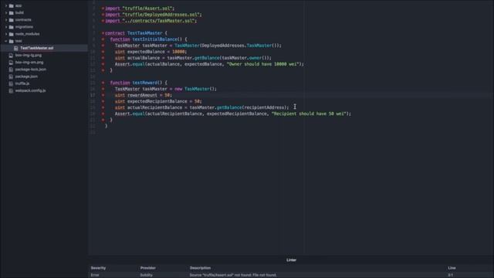Click lint error dot beside Assert.sol import
494x278 pixels.
click(x=103, y=8)
